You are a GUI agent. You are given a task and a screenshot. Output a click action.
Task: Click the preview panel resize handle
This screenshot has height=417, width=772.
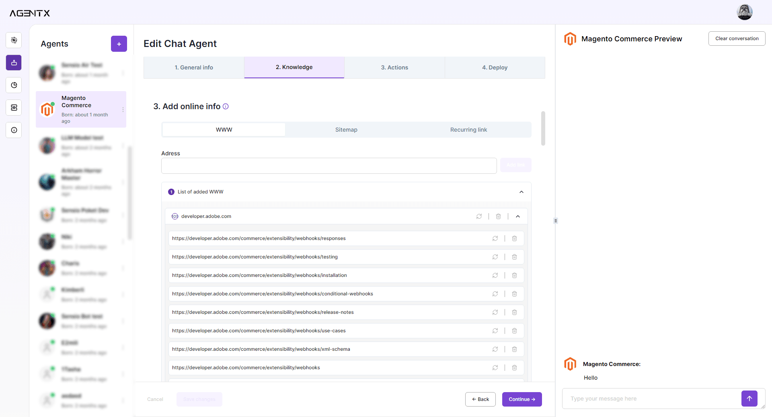coord(556,221)
